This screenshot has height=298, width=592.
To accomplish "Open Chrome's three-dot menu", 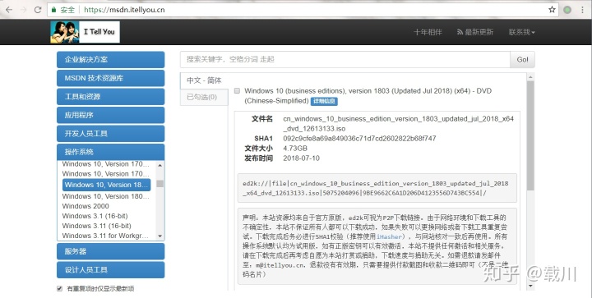I will [x=583, y=10].
